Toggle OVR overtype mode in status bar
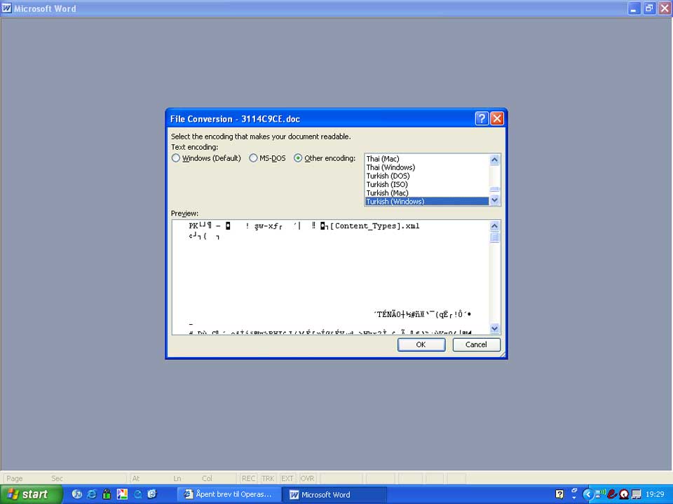673x504 pixels. 307,478
